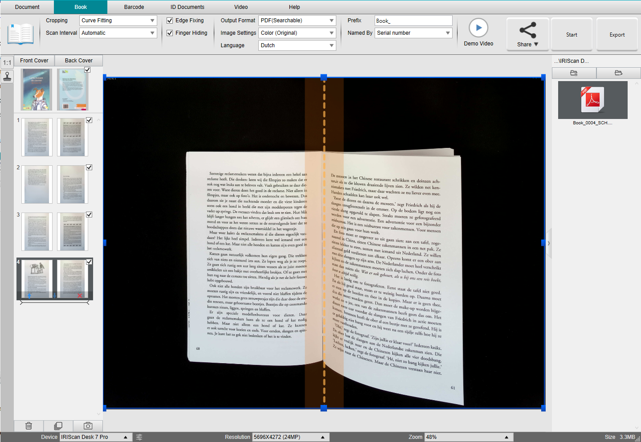Viewport: 641px width, 442px height.
Task: Uncheck Finger Hiding option
Action: pos(170,33)
